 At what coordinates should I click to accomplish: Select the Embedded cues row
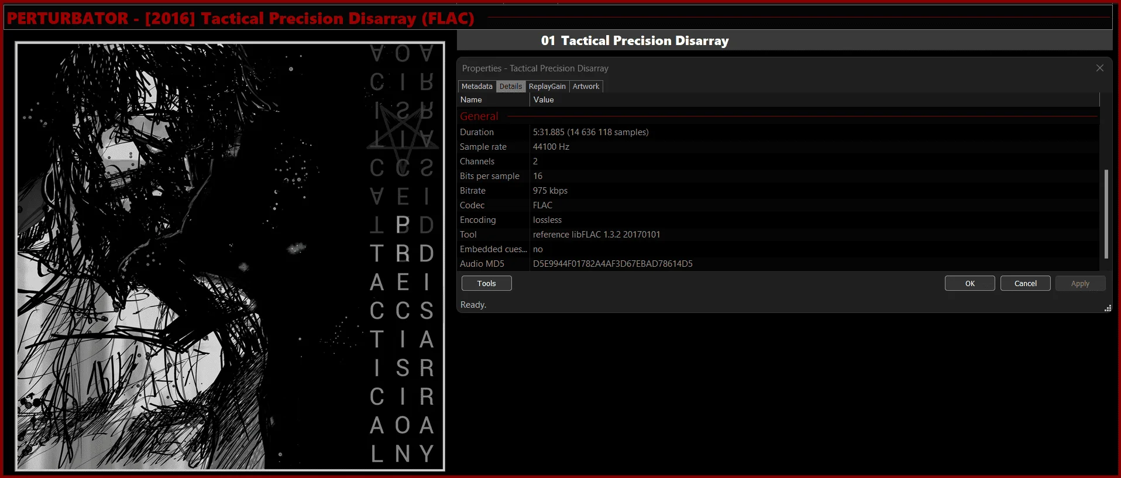coord(779,249)
